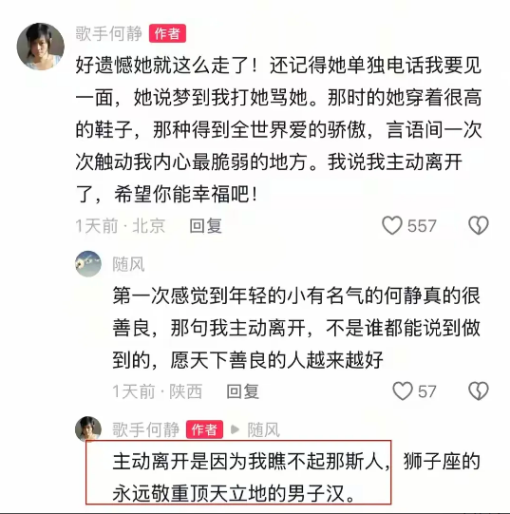Dislike the top comment by 歌手何静
The height and width of the screenshot is (514, 510).
[x=479, y=225]
